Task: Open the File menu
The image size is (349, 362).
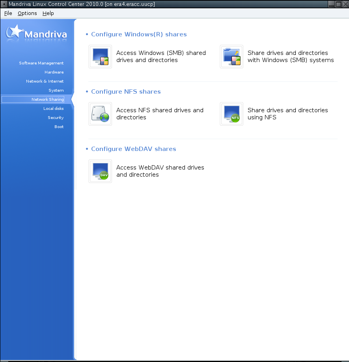Action: [x=8, y=13]
